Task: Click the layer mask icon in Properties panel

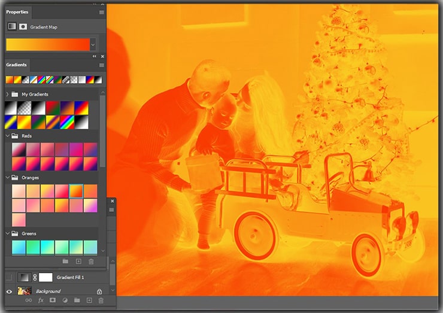Action: tap(23, 26)
